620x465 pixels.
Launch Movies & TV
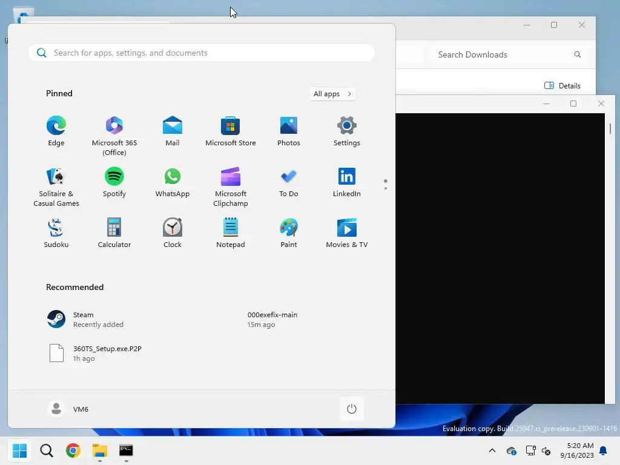pos(347,233)
